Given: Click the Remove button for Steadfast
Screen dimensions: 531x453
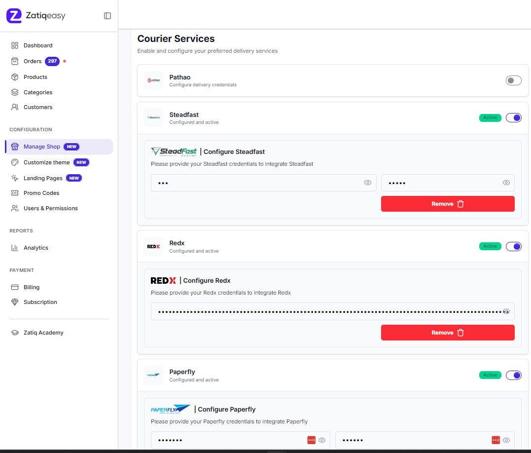Looking at the screenshot, I should pos(447,203).
